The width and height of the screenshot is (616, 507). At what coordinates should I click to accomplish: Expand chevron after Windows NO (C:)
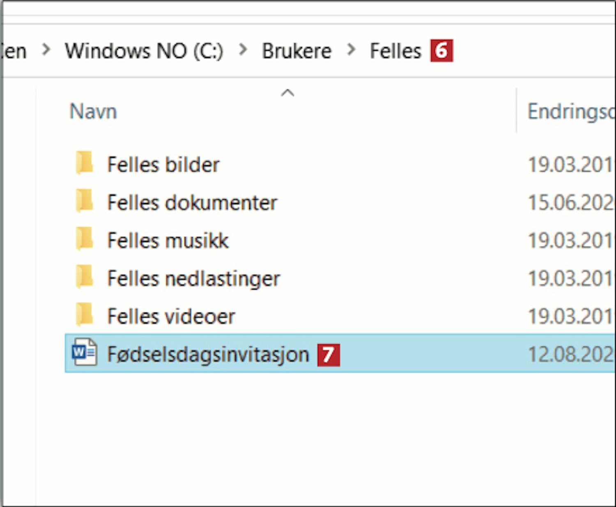tap(244, 50)
